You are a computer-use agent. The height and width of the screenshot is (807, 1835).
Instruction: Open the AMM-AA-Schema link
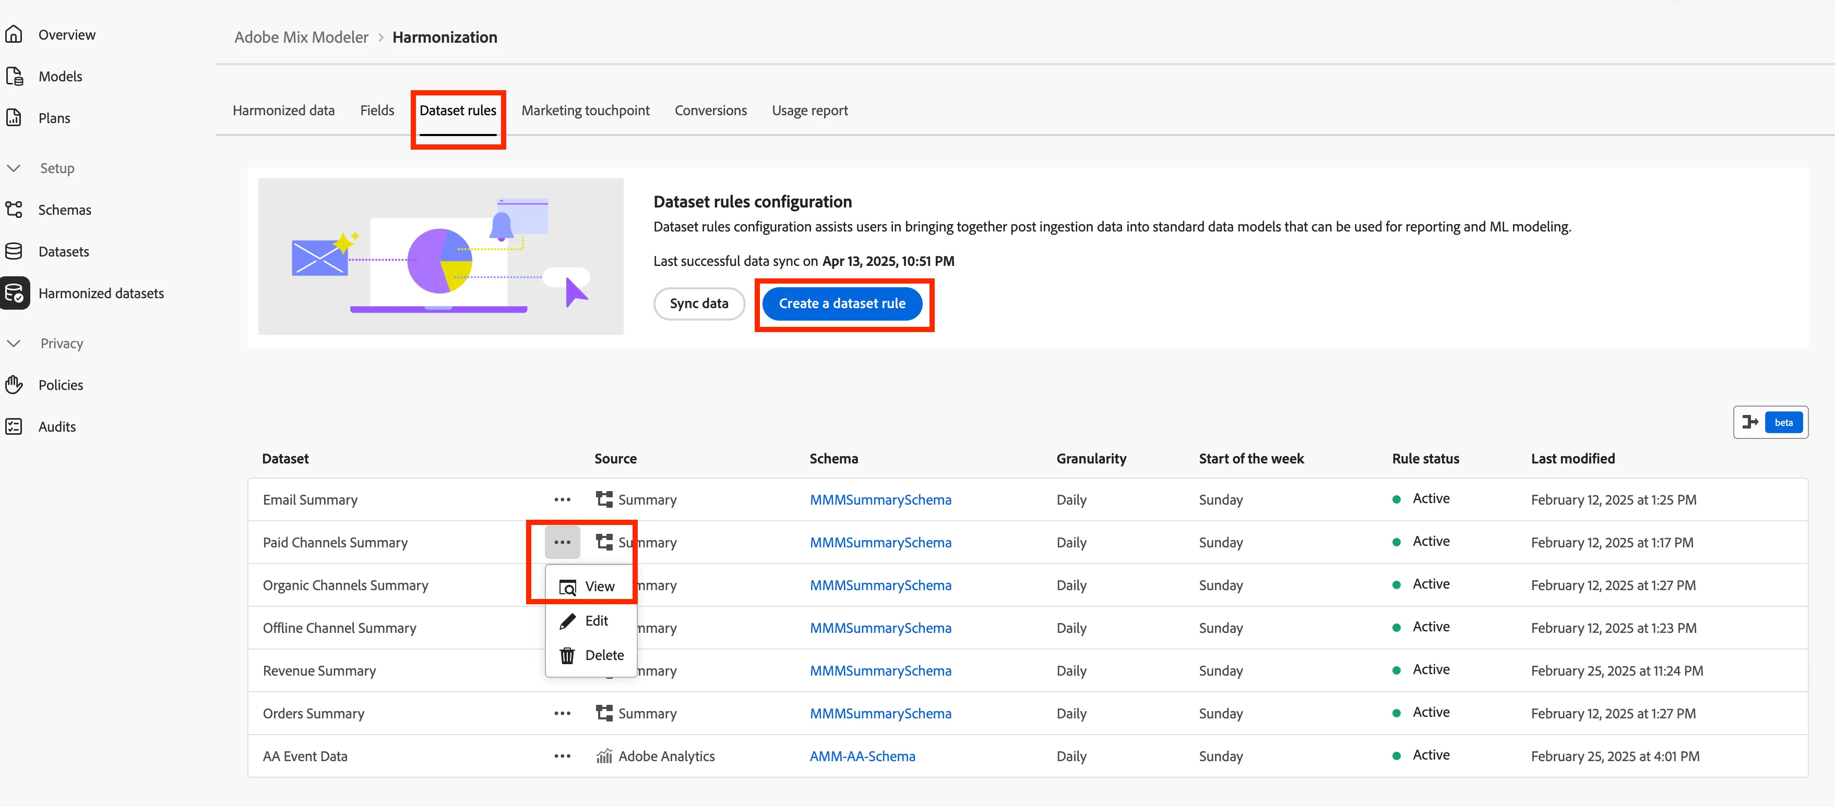[863, 756]
